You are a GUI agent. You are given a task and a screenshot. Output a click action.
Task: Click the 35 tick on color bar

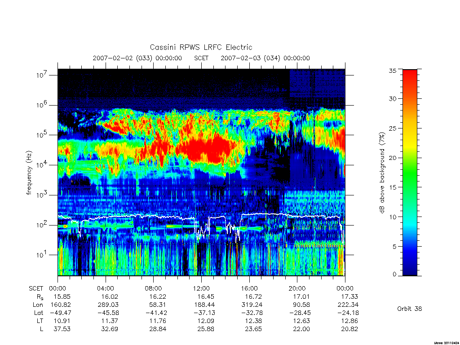393,71
